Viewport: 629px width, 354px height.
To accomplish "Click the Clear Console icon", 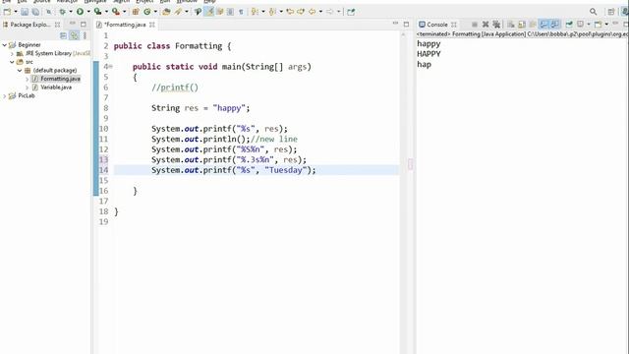I will tap(511, 25).
